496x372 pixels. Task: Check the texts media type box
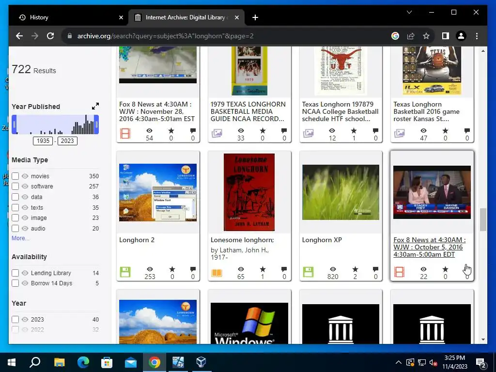point(15,207)
